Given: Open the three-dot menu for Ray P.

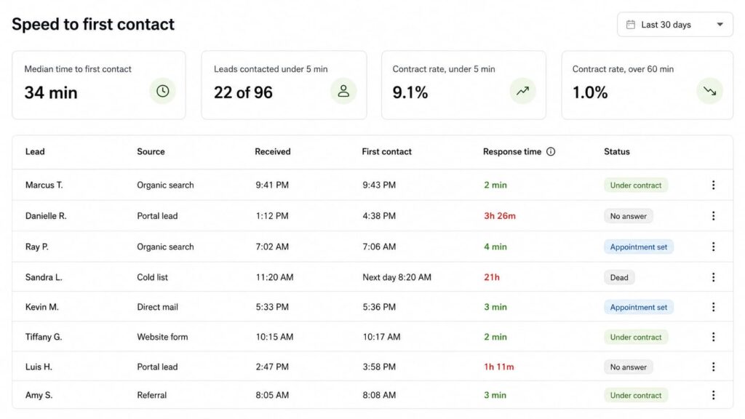Looking at the screenshot, I should tap(713, 247).
